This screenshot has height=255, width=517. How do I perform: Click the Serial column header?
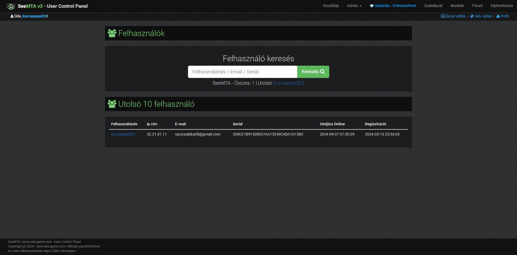238,124
